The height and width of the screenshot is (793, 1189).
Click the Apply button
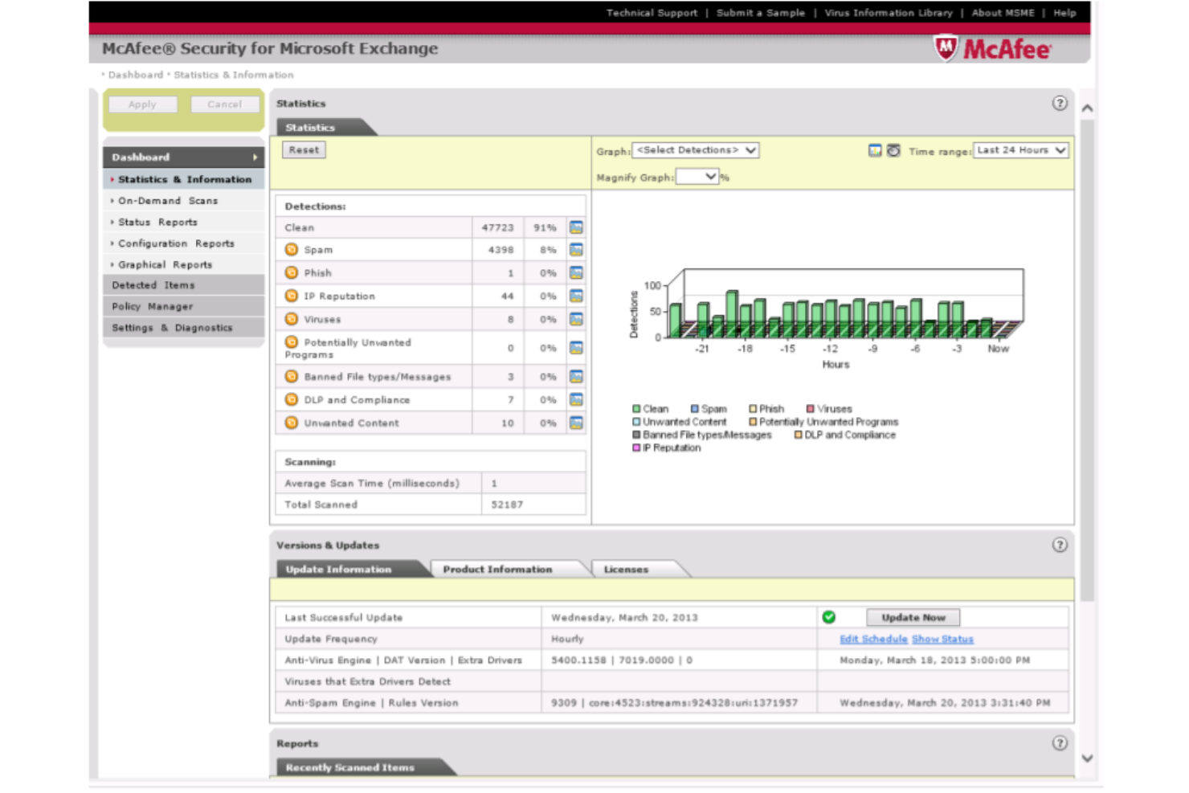click(142, 104)
